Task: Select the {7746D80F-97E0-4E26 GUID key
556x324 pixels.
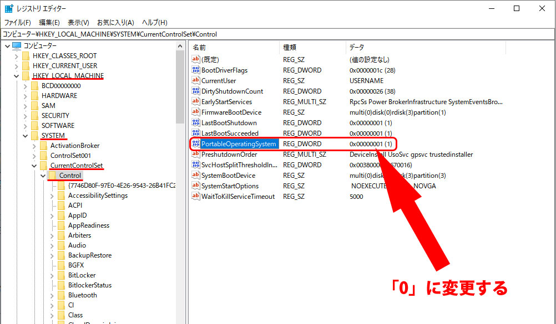Action: click(x=122, y=186)
